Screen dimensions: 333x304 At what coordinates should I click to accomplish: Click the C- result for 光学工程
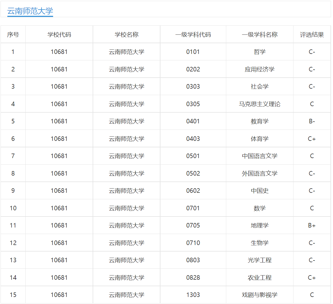(x=312, y=260)
